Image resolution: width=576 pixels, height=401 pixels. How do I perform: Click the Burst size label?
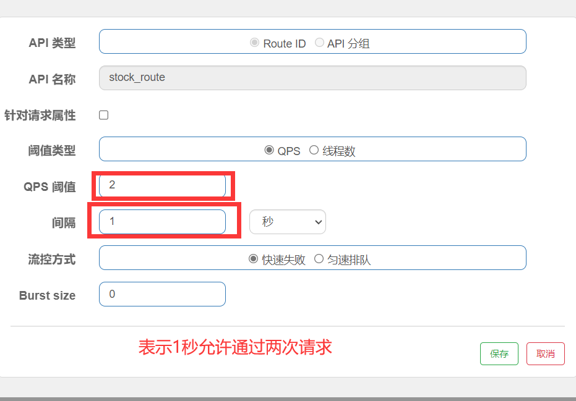point(47,295)
